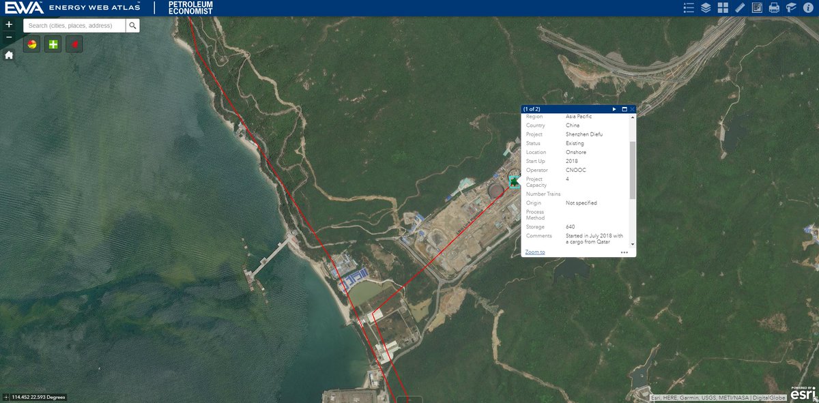Click the yellow pie-chart map layer icon
Viewport: 819px width, 403px height.
[x=31, y=43]
